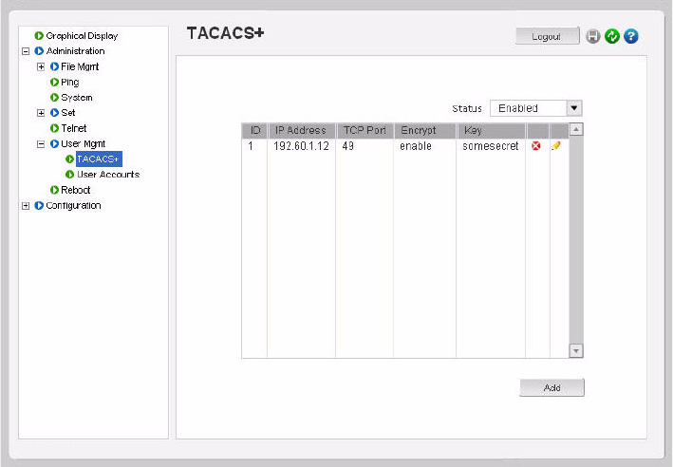
Task: Click the Status dropdown arrow button
Action: click(x=574, y=108)
